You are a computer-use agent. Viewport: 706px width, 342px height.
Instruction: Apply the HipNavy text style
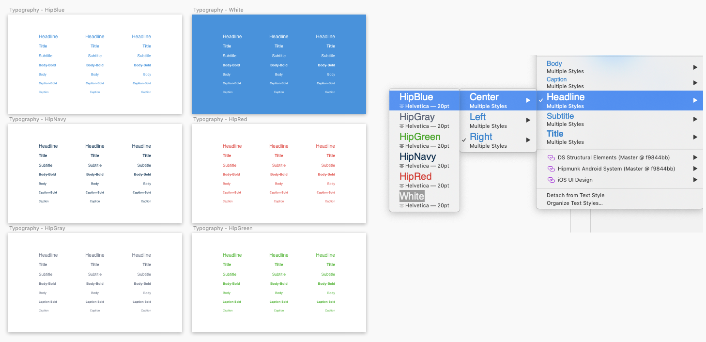coord(424,160)
